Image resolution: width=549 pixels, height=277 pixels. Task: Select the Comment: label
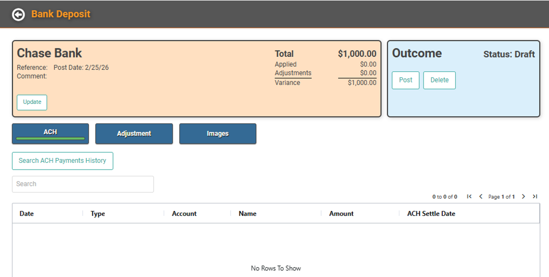pyautogui.click(x=32, y=76)
